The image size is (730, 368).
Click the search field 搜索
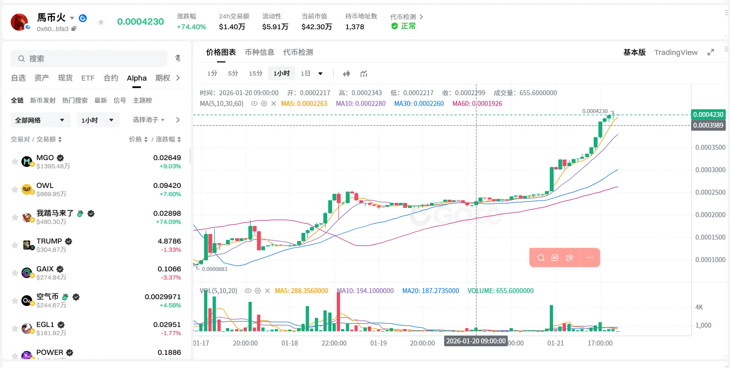point(89,58)
